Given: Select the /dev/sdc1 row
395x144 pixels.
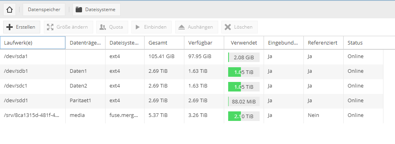Looking at the screenshot, I should click(192, 86).
